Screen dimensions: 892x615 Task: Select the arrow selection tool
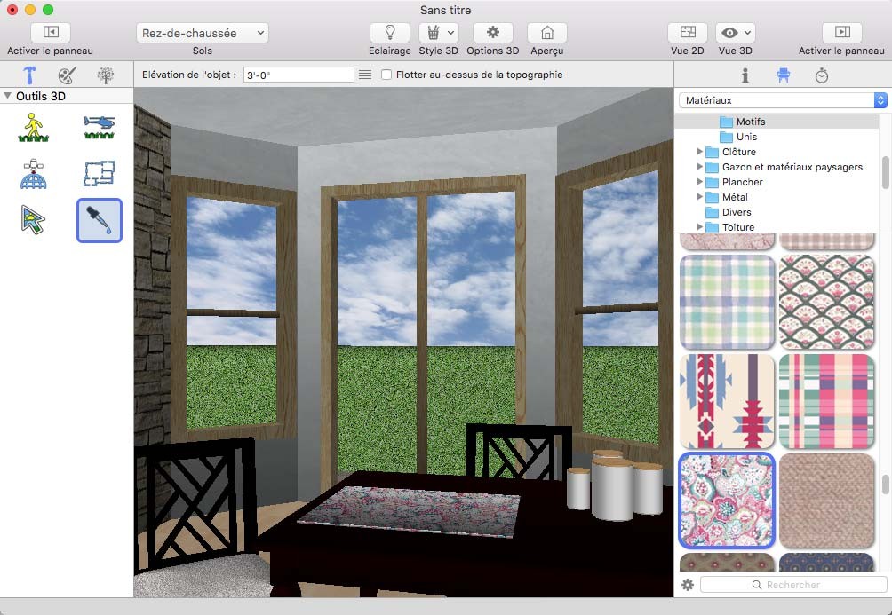pyautogui.click(x=33, y=220)
